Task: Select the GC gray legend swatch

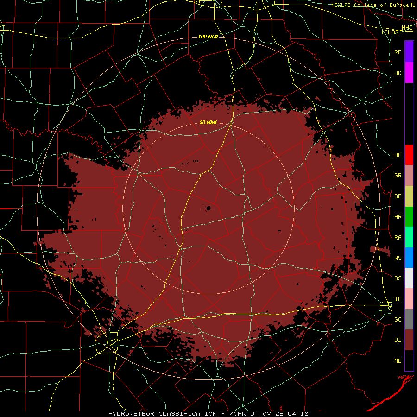Action: point(409,319)
